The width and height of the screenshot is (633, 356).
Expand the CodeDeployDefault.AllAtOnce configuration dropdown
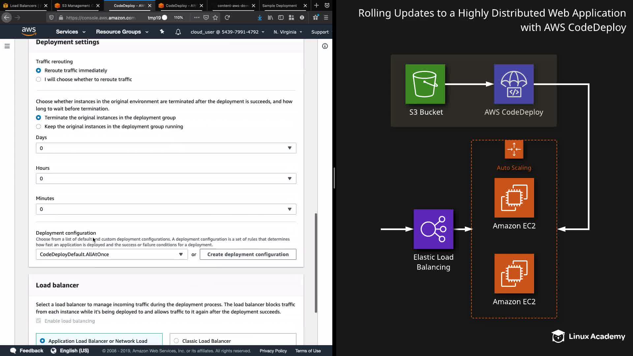pos(111,254)
